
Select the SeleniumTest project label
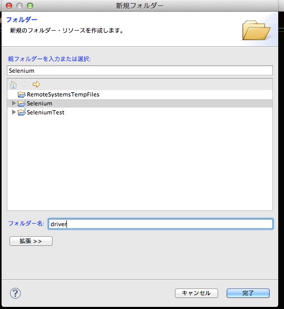[x=45, y=112]
